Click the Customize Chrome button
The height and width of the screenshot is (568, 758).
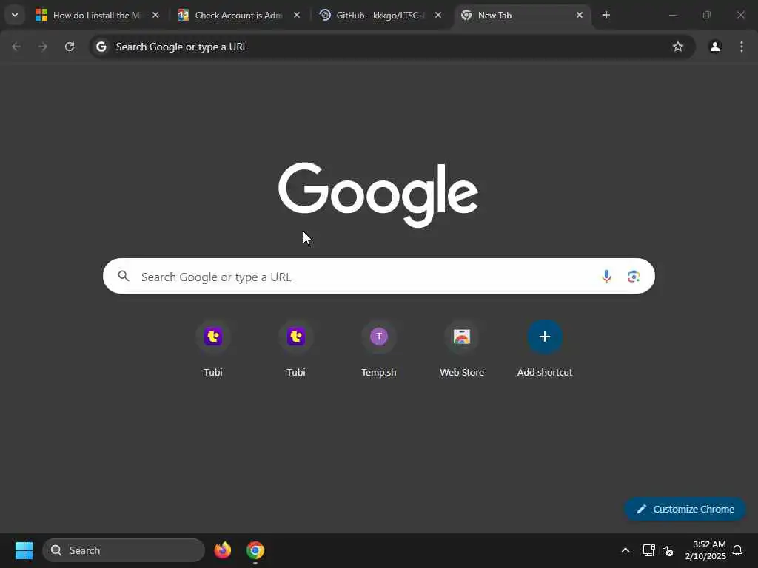pos(685,509)
